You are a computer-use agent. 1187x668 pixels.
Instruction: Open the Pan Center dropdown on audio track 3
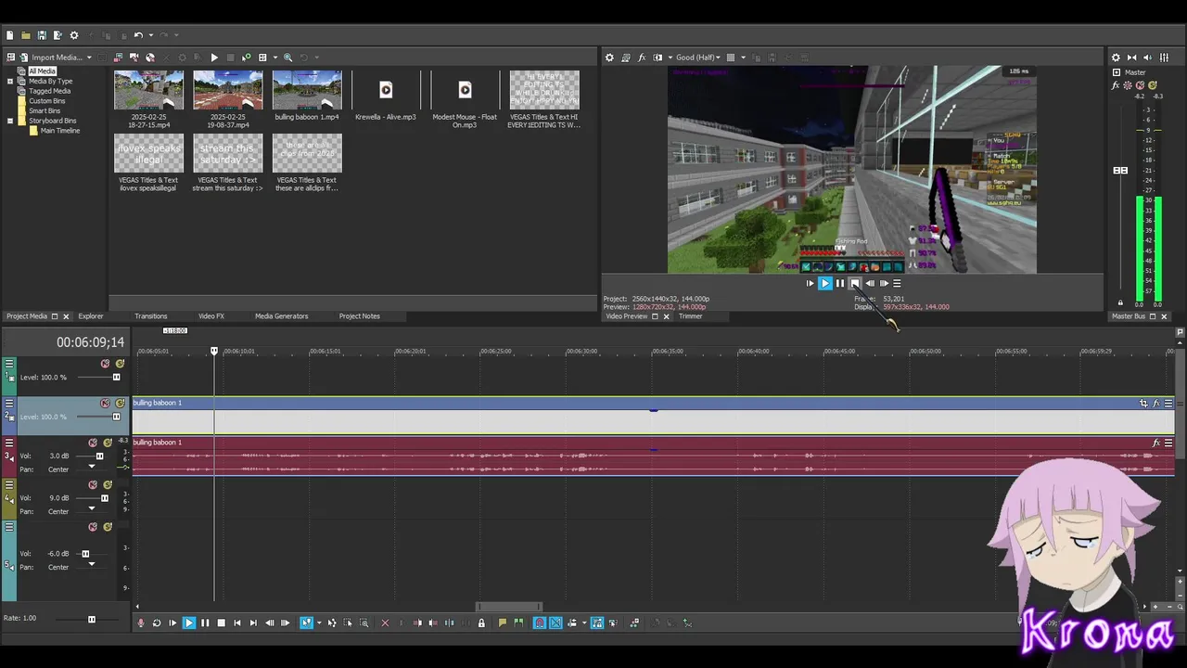pyautogui.click(x=91, y=469)
